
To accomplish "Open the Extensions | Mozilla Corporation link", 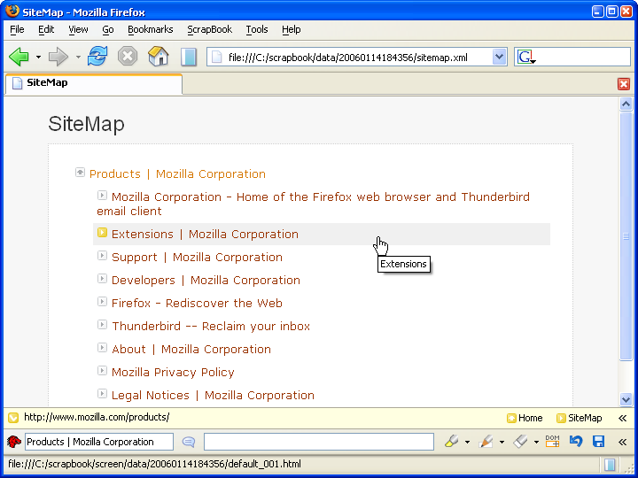I will [x=205, y=235].
